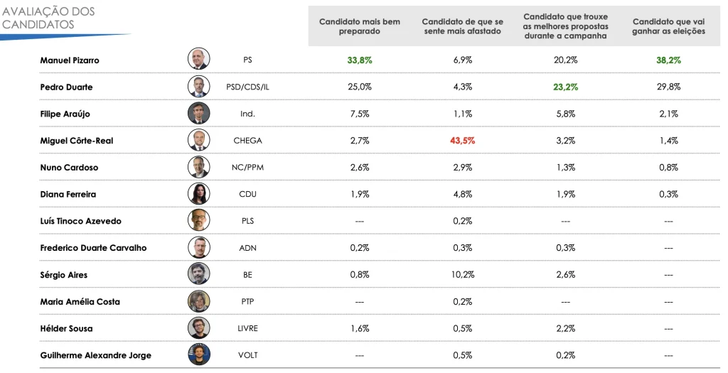Screen dimensions: 728x373
Task: Click the red 43,5% value for CHEGA
Action: (462, 141)
